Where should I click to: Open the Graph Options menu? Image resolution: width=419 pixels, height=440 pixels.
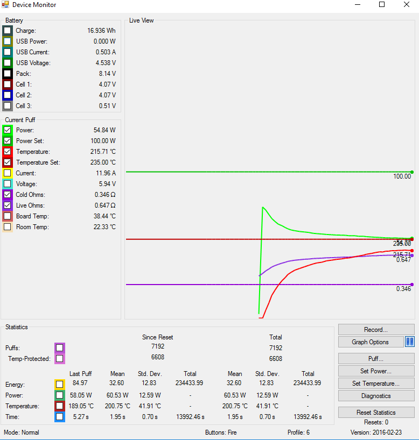tap(371, 342)
